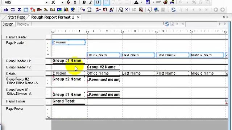The height and width of the screenshot is (130, 232).
Task: Select the Report Header section label
Action: pyautogui.click(x=16, y=37)
